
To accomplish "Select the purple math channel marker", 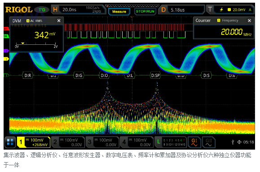I will coord(6,51).
